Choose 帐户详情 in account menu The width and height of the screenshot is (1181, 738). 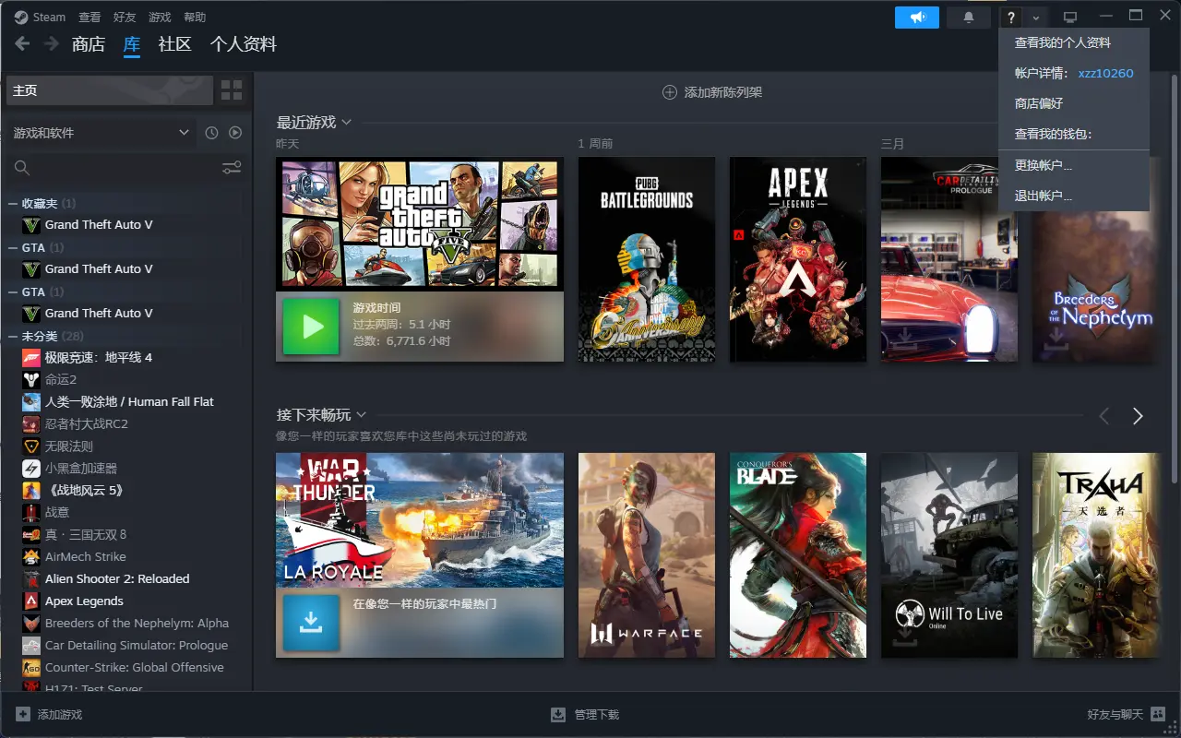tap(1074, 73)
